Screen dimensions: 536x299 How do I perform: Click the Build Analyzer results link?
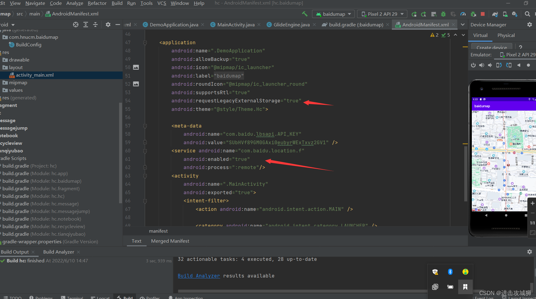point(199,276)
